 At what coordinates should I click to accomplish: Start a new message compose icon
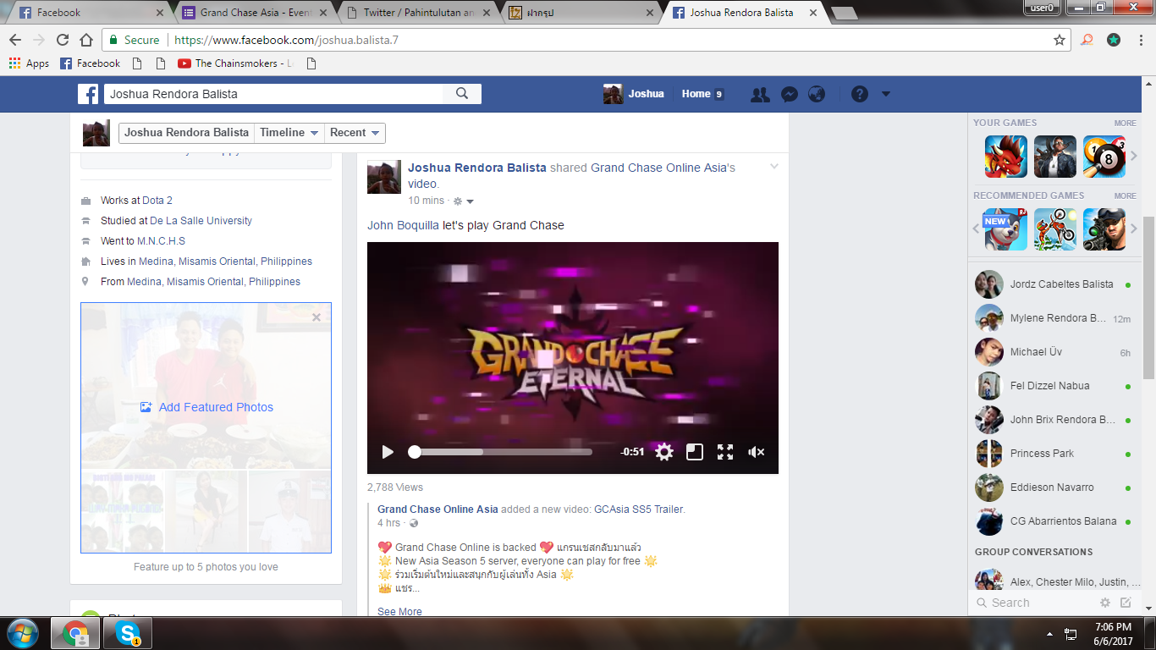1126,603
